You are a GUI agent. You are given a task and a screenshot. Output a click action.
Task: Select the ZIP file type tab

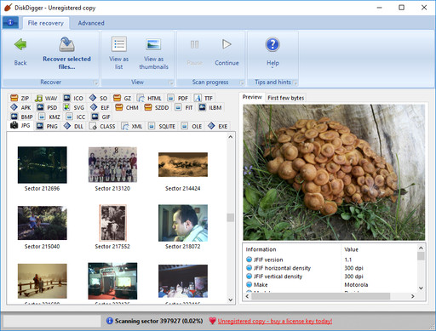20,98
